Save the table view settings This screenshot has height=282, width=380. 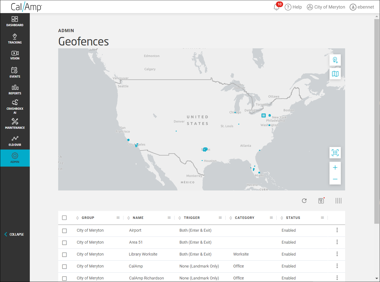tap(321, 201)
